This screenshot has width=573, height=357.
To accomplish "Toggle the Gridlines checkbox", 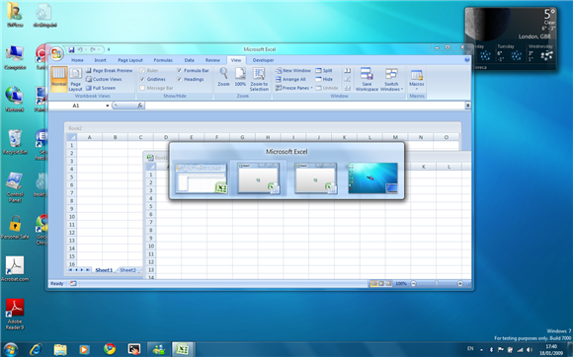I will [142, 79].
